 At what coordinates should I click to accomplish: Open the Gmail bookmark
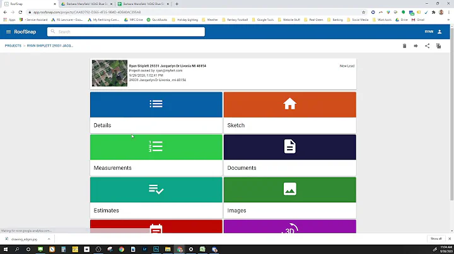point(418,19)
